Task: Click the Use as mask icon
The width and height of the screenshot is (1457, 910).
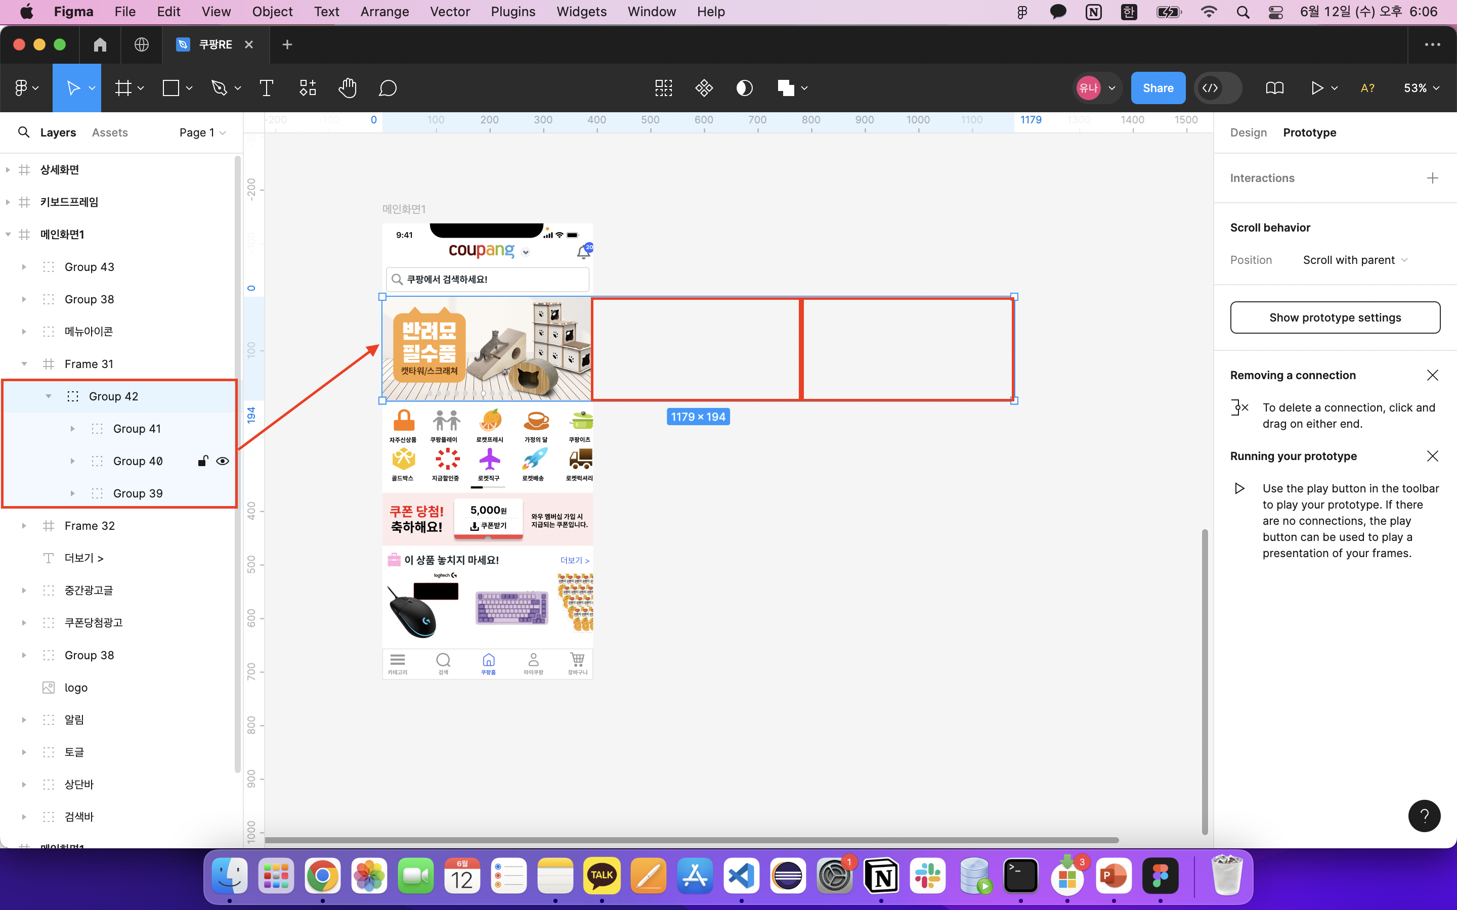Action: (x=745, y=88)
